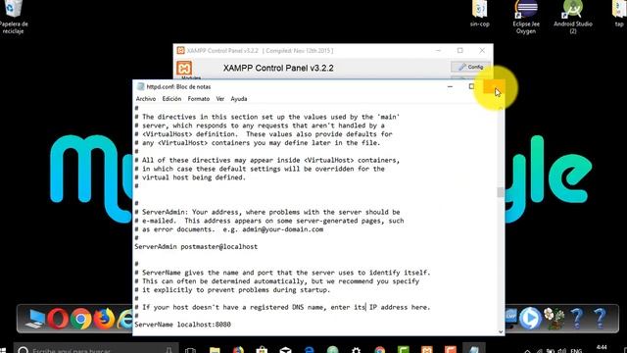
Task: Launch Firefox from the dock
Action: (104, 319)
